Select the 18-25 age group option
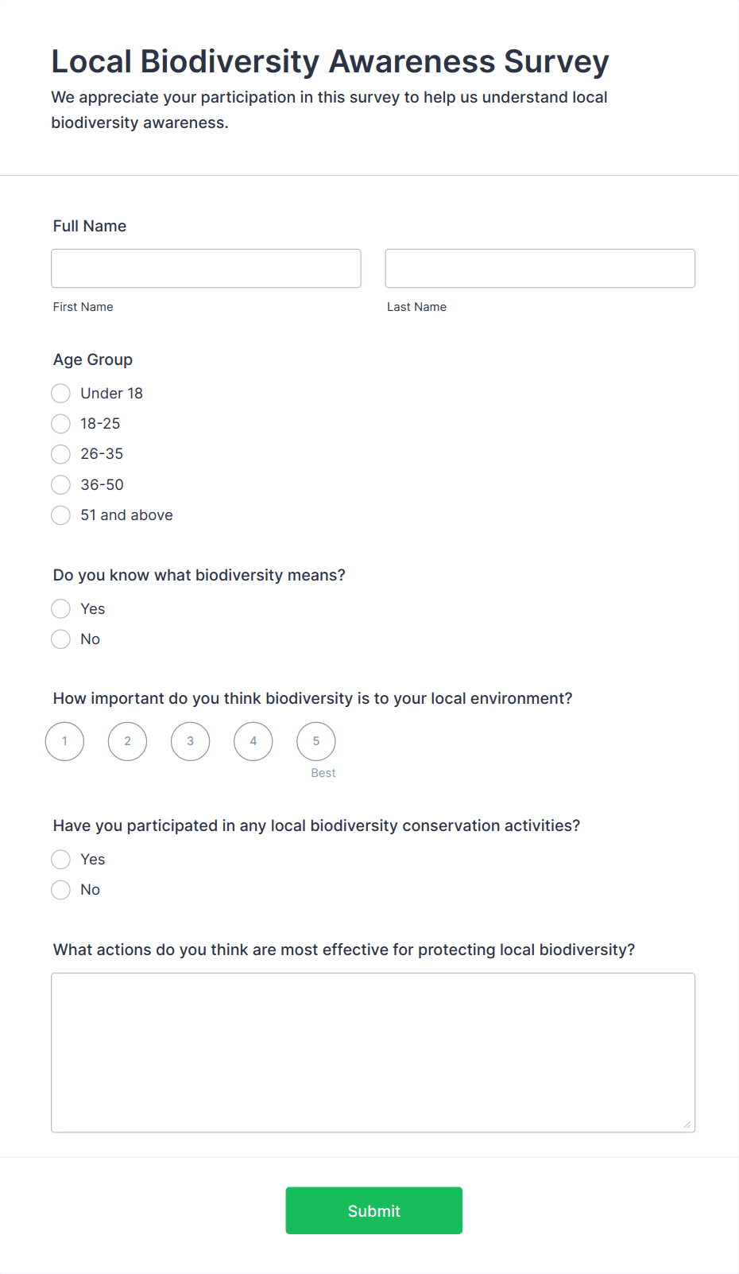 [61, 424]
